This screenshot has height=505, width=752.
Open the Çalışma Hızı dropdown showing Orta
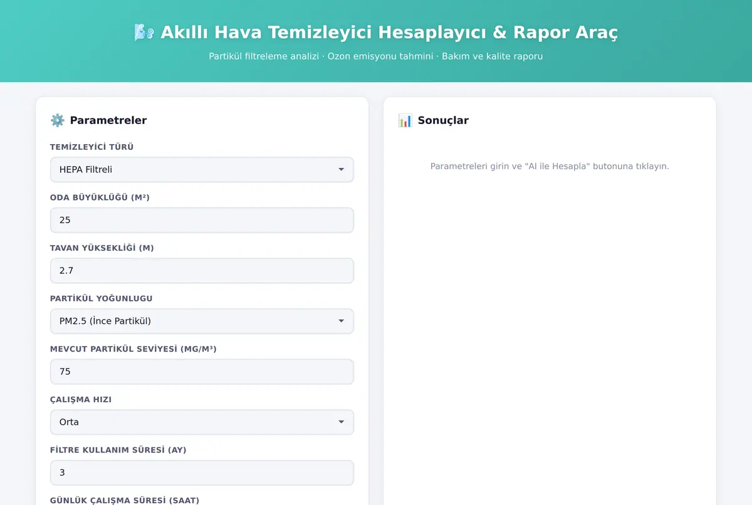pyautogui.click(x=202, y=422)
